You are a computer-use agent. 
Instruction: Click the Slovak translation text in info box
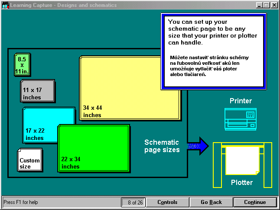(x=209, y=66)
